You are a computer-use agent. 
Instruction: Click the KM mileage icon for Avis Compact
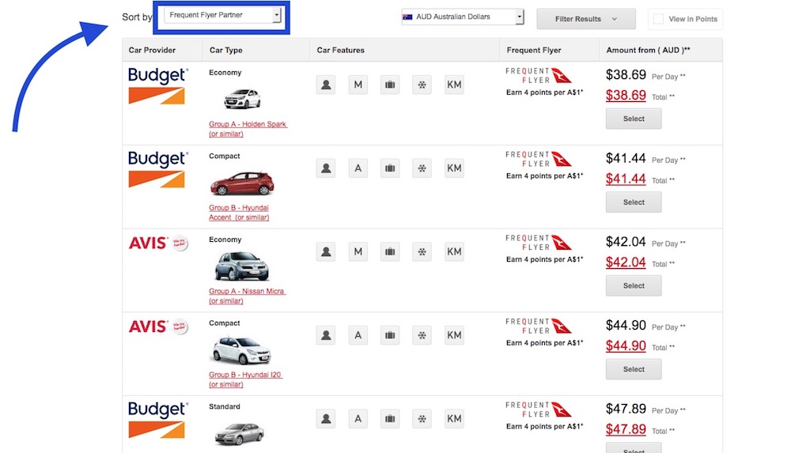[454, 335]
